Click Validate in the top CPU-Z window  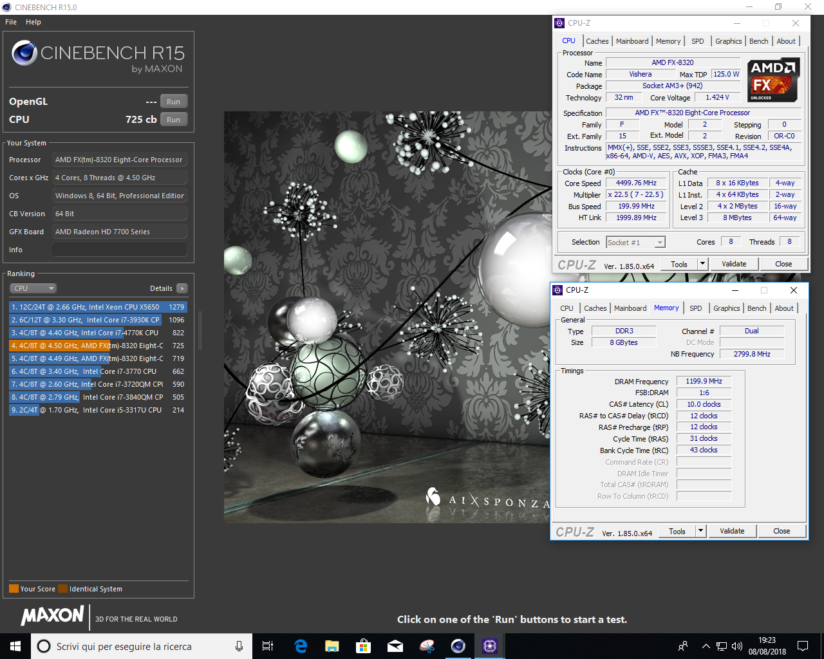(734, 264)
